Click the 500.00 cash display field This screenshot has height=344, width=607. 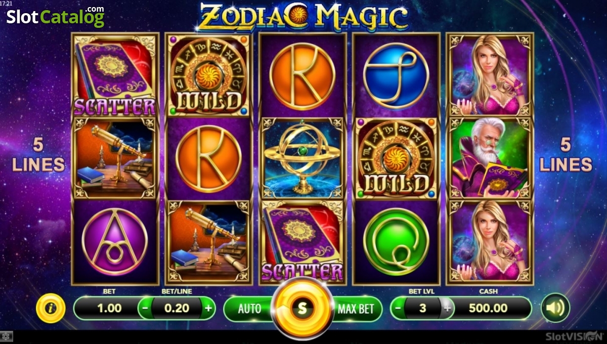pyautogui.click(x=488, y=308)
